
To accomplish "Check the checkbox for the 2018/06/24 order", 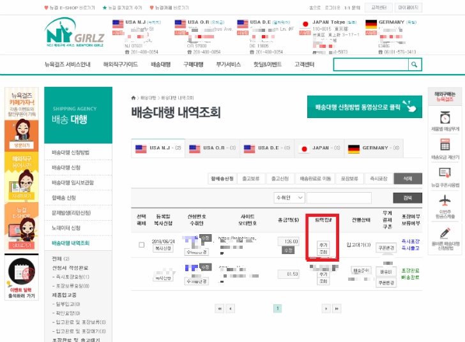I will click(141, 245).
